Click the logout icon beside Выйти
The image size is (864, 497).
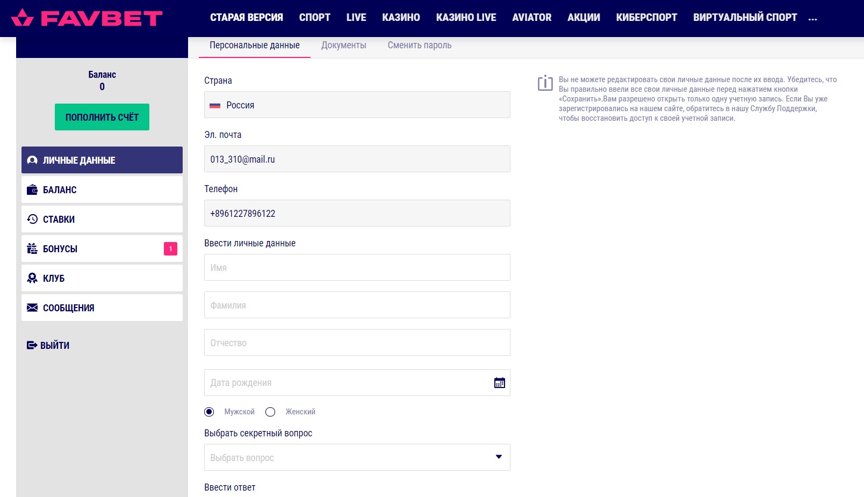click(x=32, y=345)
